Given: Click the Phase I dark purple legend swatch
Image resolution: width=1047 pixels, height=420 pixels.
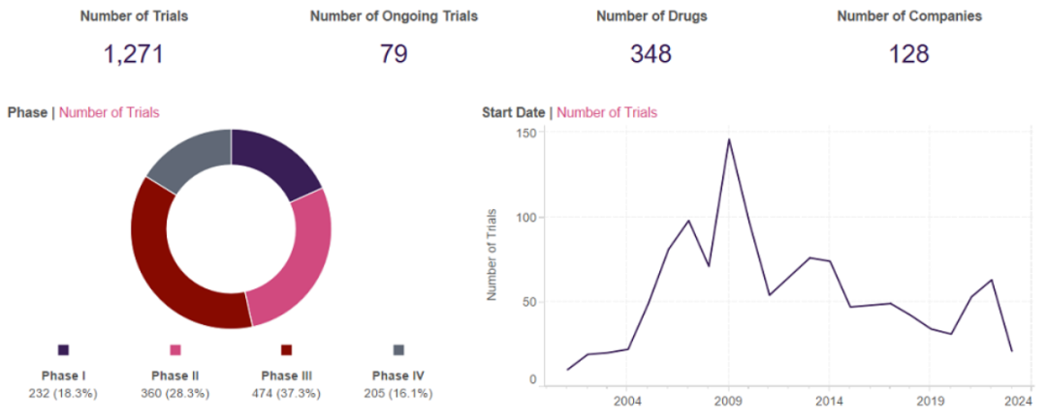Looking at the screenshot, I should click(64, 349).
